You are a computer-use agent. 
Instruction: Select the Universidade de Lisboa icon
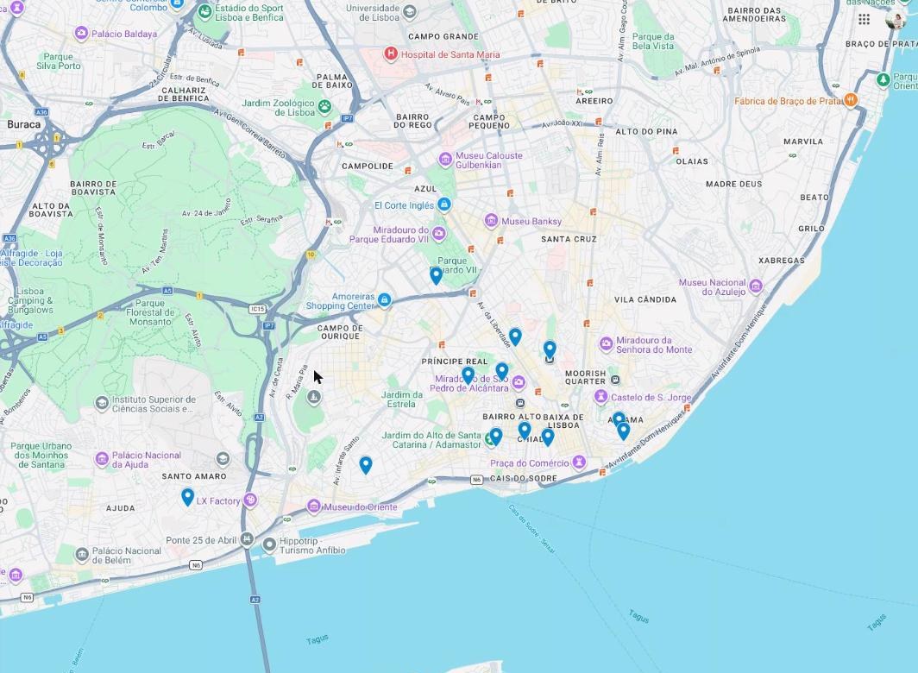pyautogui.click(x=410, y=12)
